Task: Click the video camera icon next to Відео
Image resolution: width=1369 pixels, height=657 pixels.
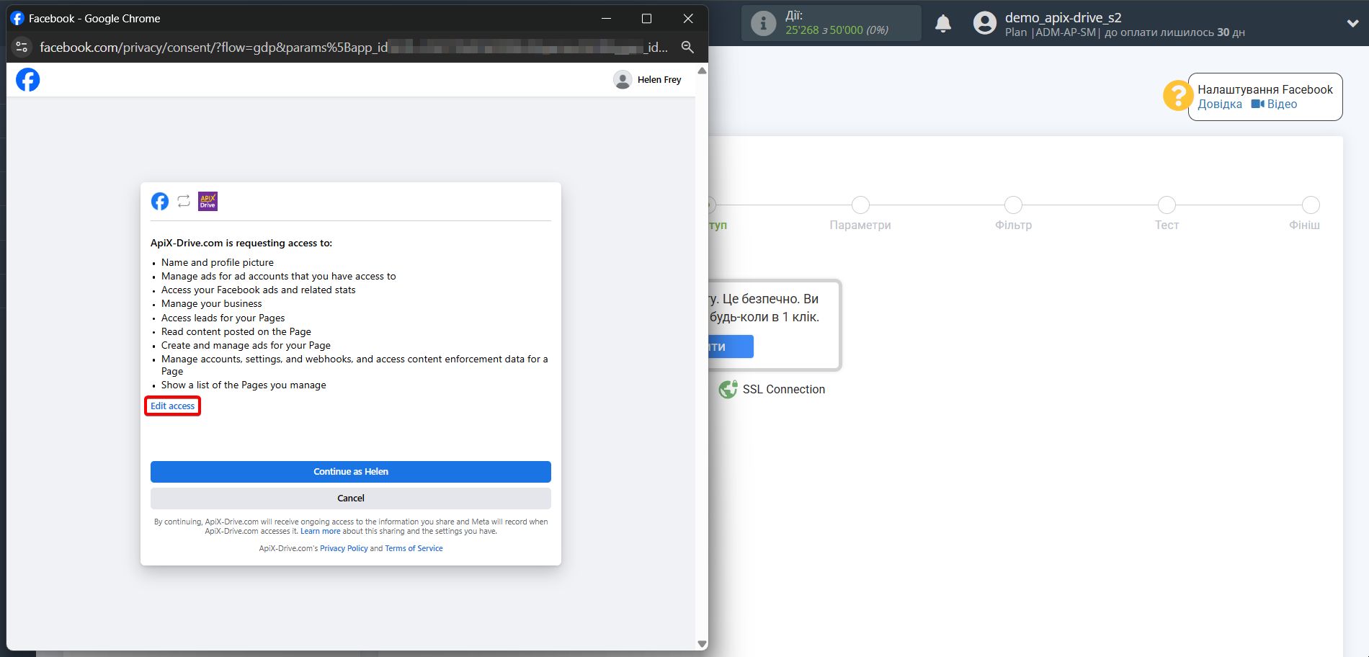Action: [1258, 104]
